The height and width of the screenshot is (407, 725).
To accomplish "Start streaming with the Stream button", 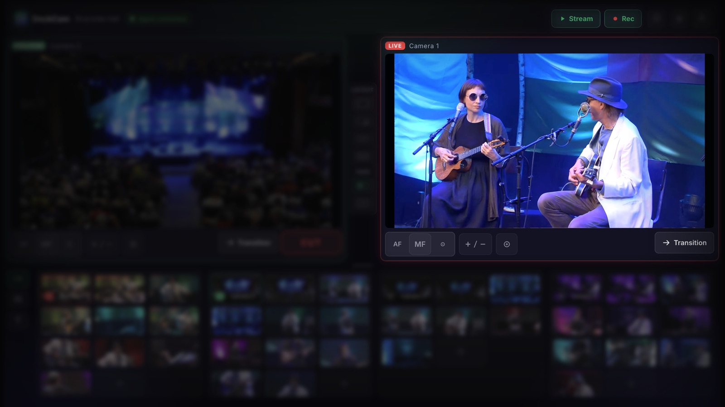I will point(576,19).
